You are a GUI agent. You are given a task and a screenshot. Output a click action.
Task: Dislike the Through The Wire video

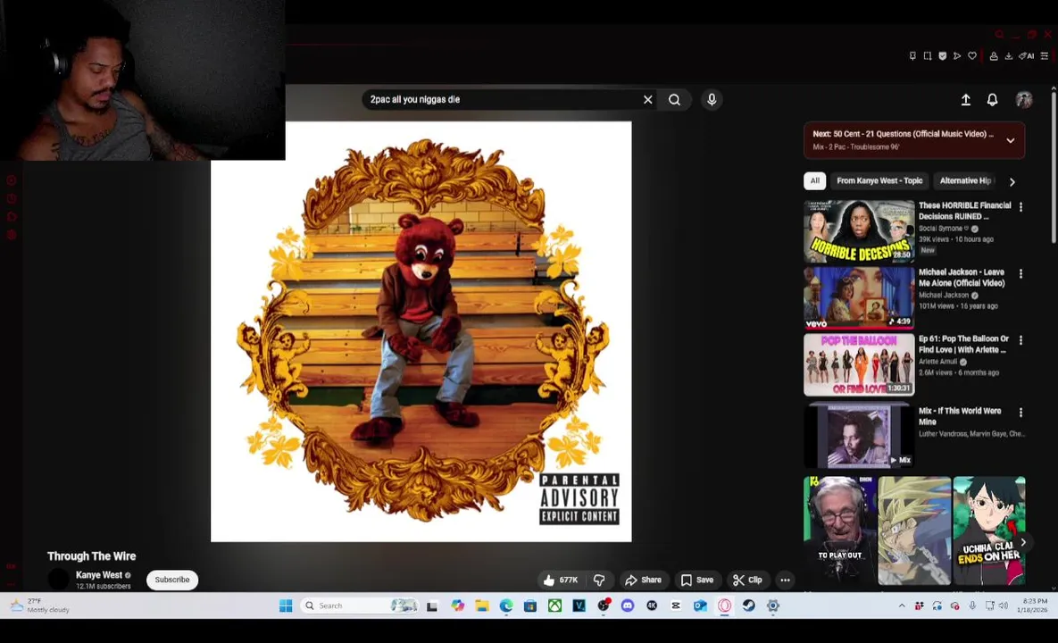click(598, 580)
